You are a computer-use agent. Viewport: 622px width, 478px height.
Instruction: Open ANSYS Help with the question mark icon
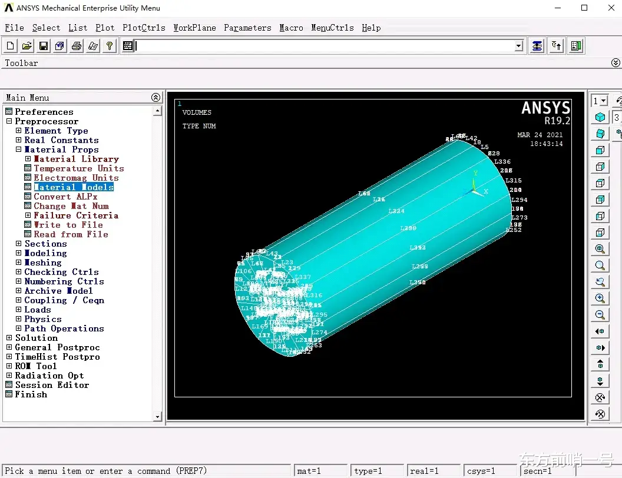click(110, 46)
